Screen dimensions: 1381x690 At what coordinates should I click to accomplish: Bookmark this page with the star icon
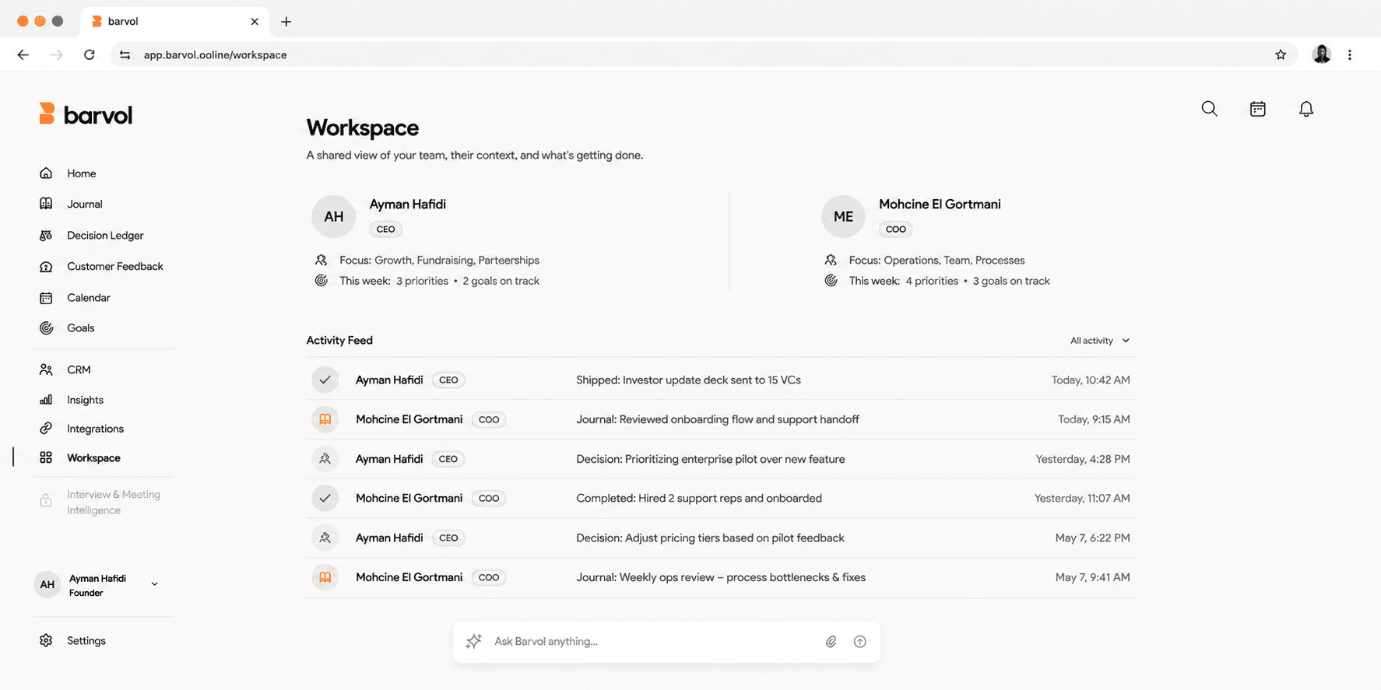[x=1281, y=54]
